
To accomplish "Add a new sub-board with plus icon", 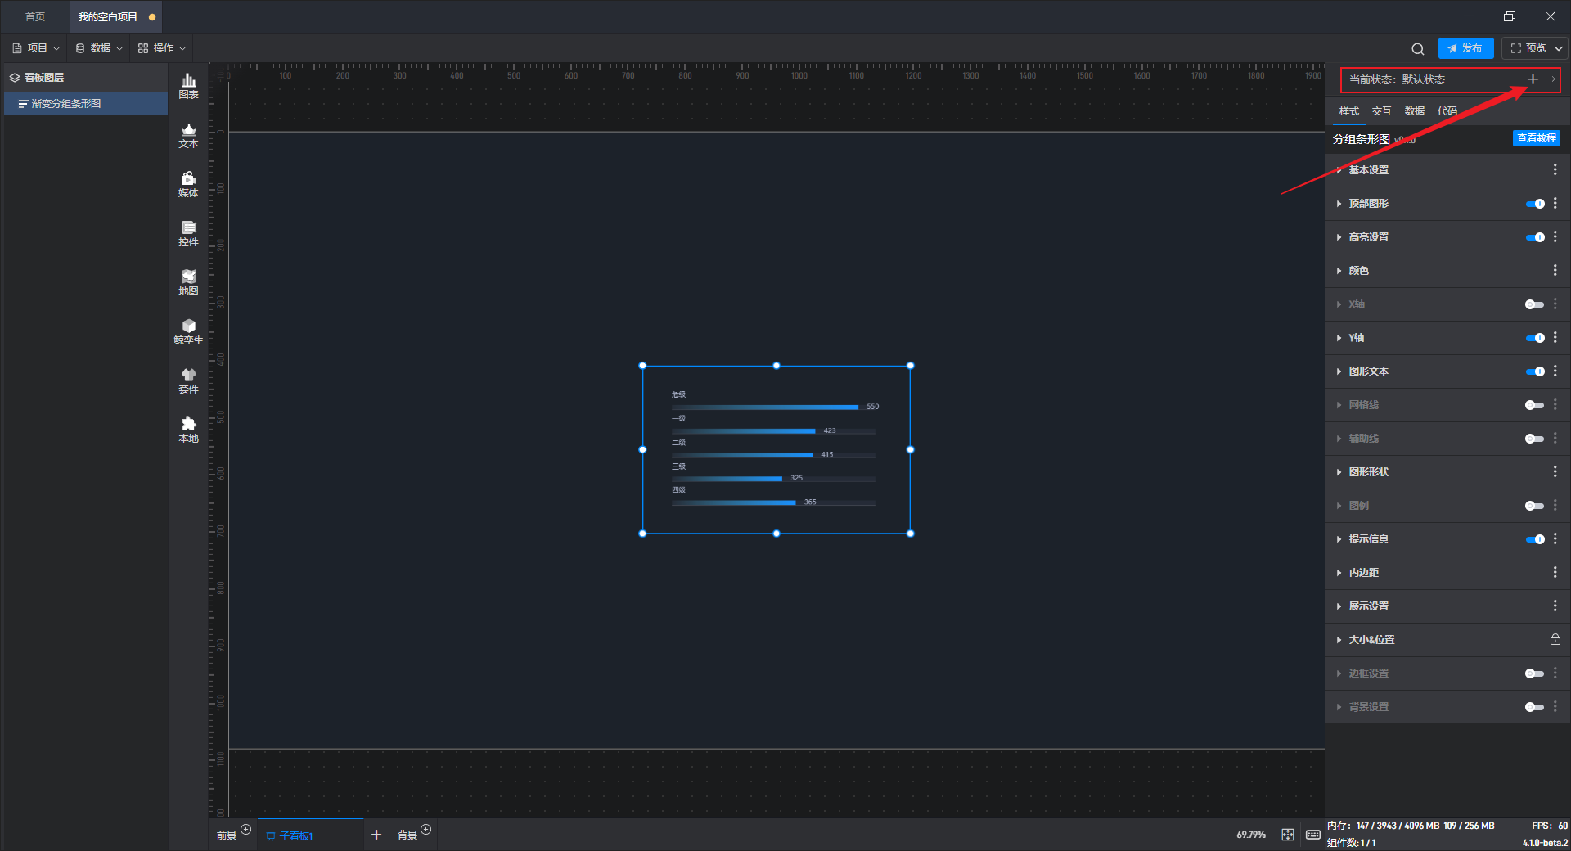I will [x=376, y=835].
